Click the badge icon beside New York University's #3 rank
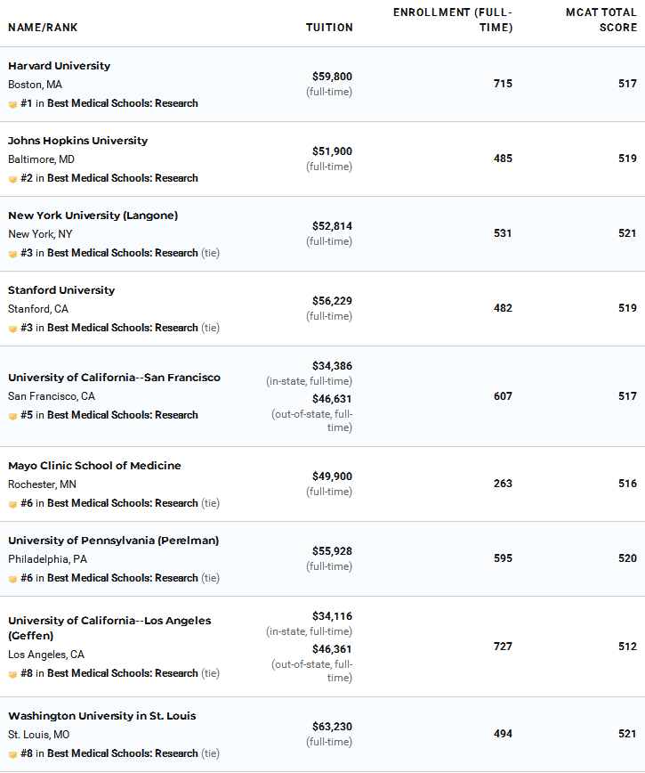Viewport: 645px width, 773px height. (12, 255)
